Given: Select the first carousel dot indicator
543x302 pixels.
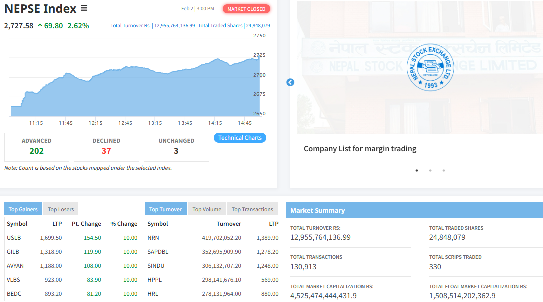Looking at the screenshot, I should click(x=417, y=170).
